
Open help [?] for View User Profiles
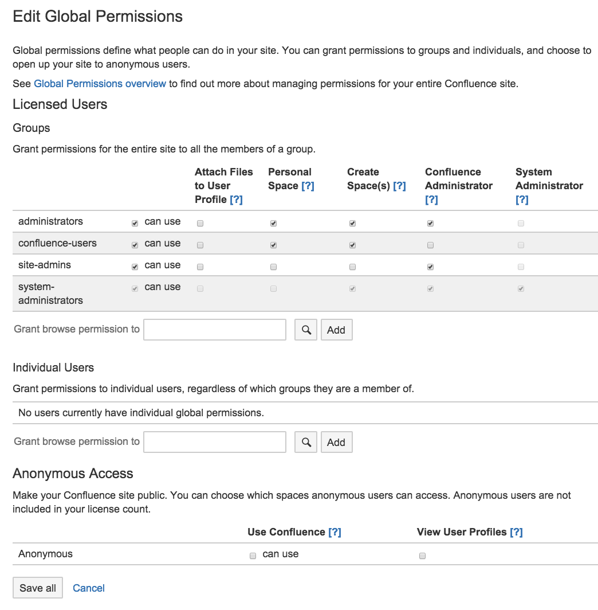coord(517,532)
